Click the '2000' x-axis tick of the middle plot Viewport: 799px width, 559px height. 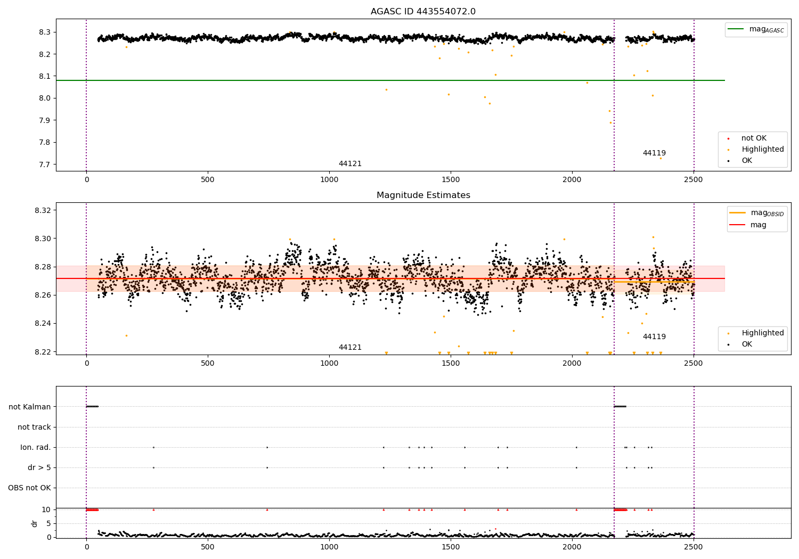tap(572, 364)
